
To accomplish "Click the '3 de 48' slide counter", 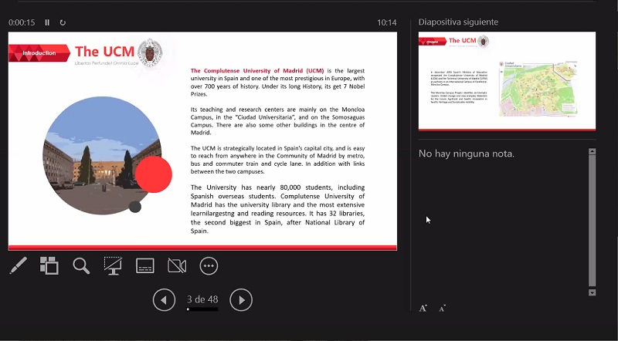I will point(202,299).
